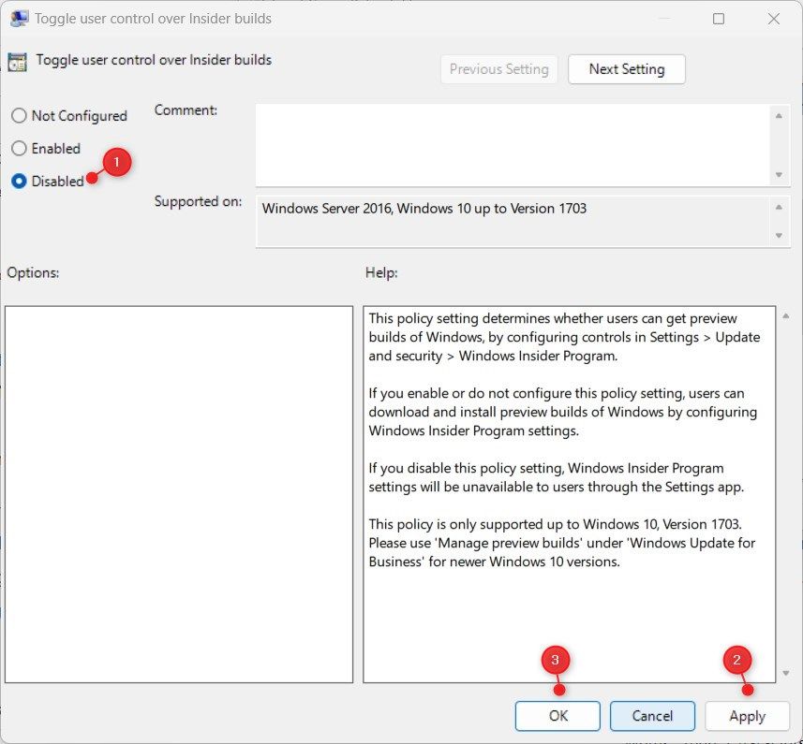Cancel the policy setting dialog
The image size is (803, 744).
(652, 715)
